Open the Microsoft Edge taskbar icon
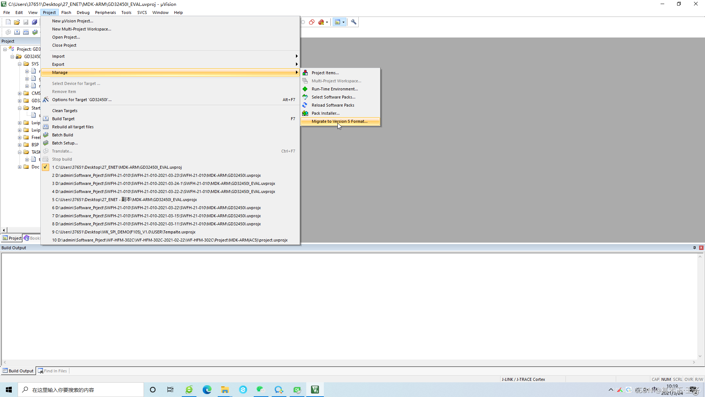705x397 pixels. click(x=207, y=390)
